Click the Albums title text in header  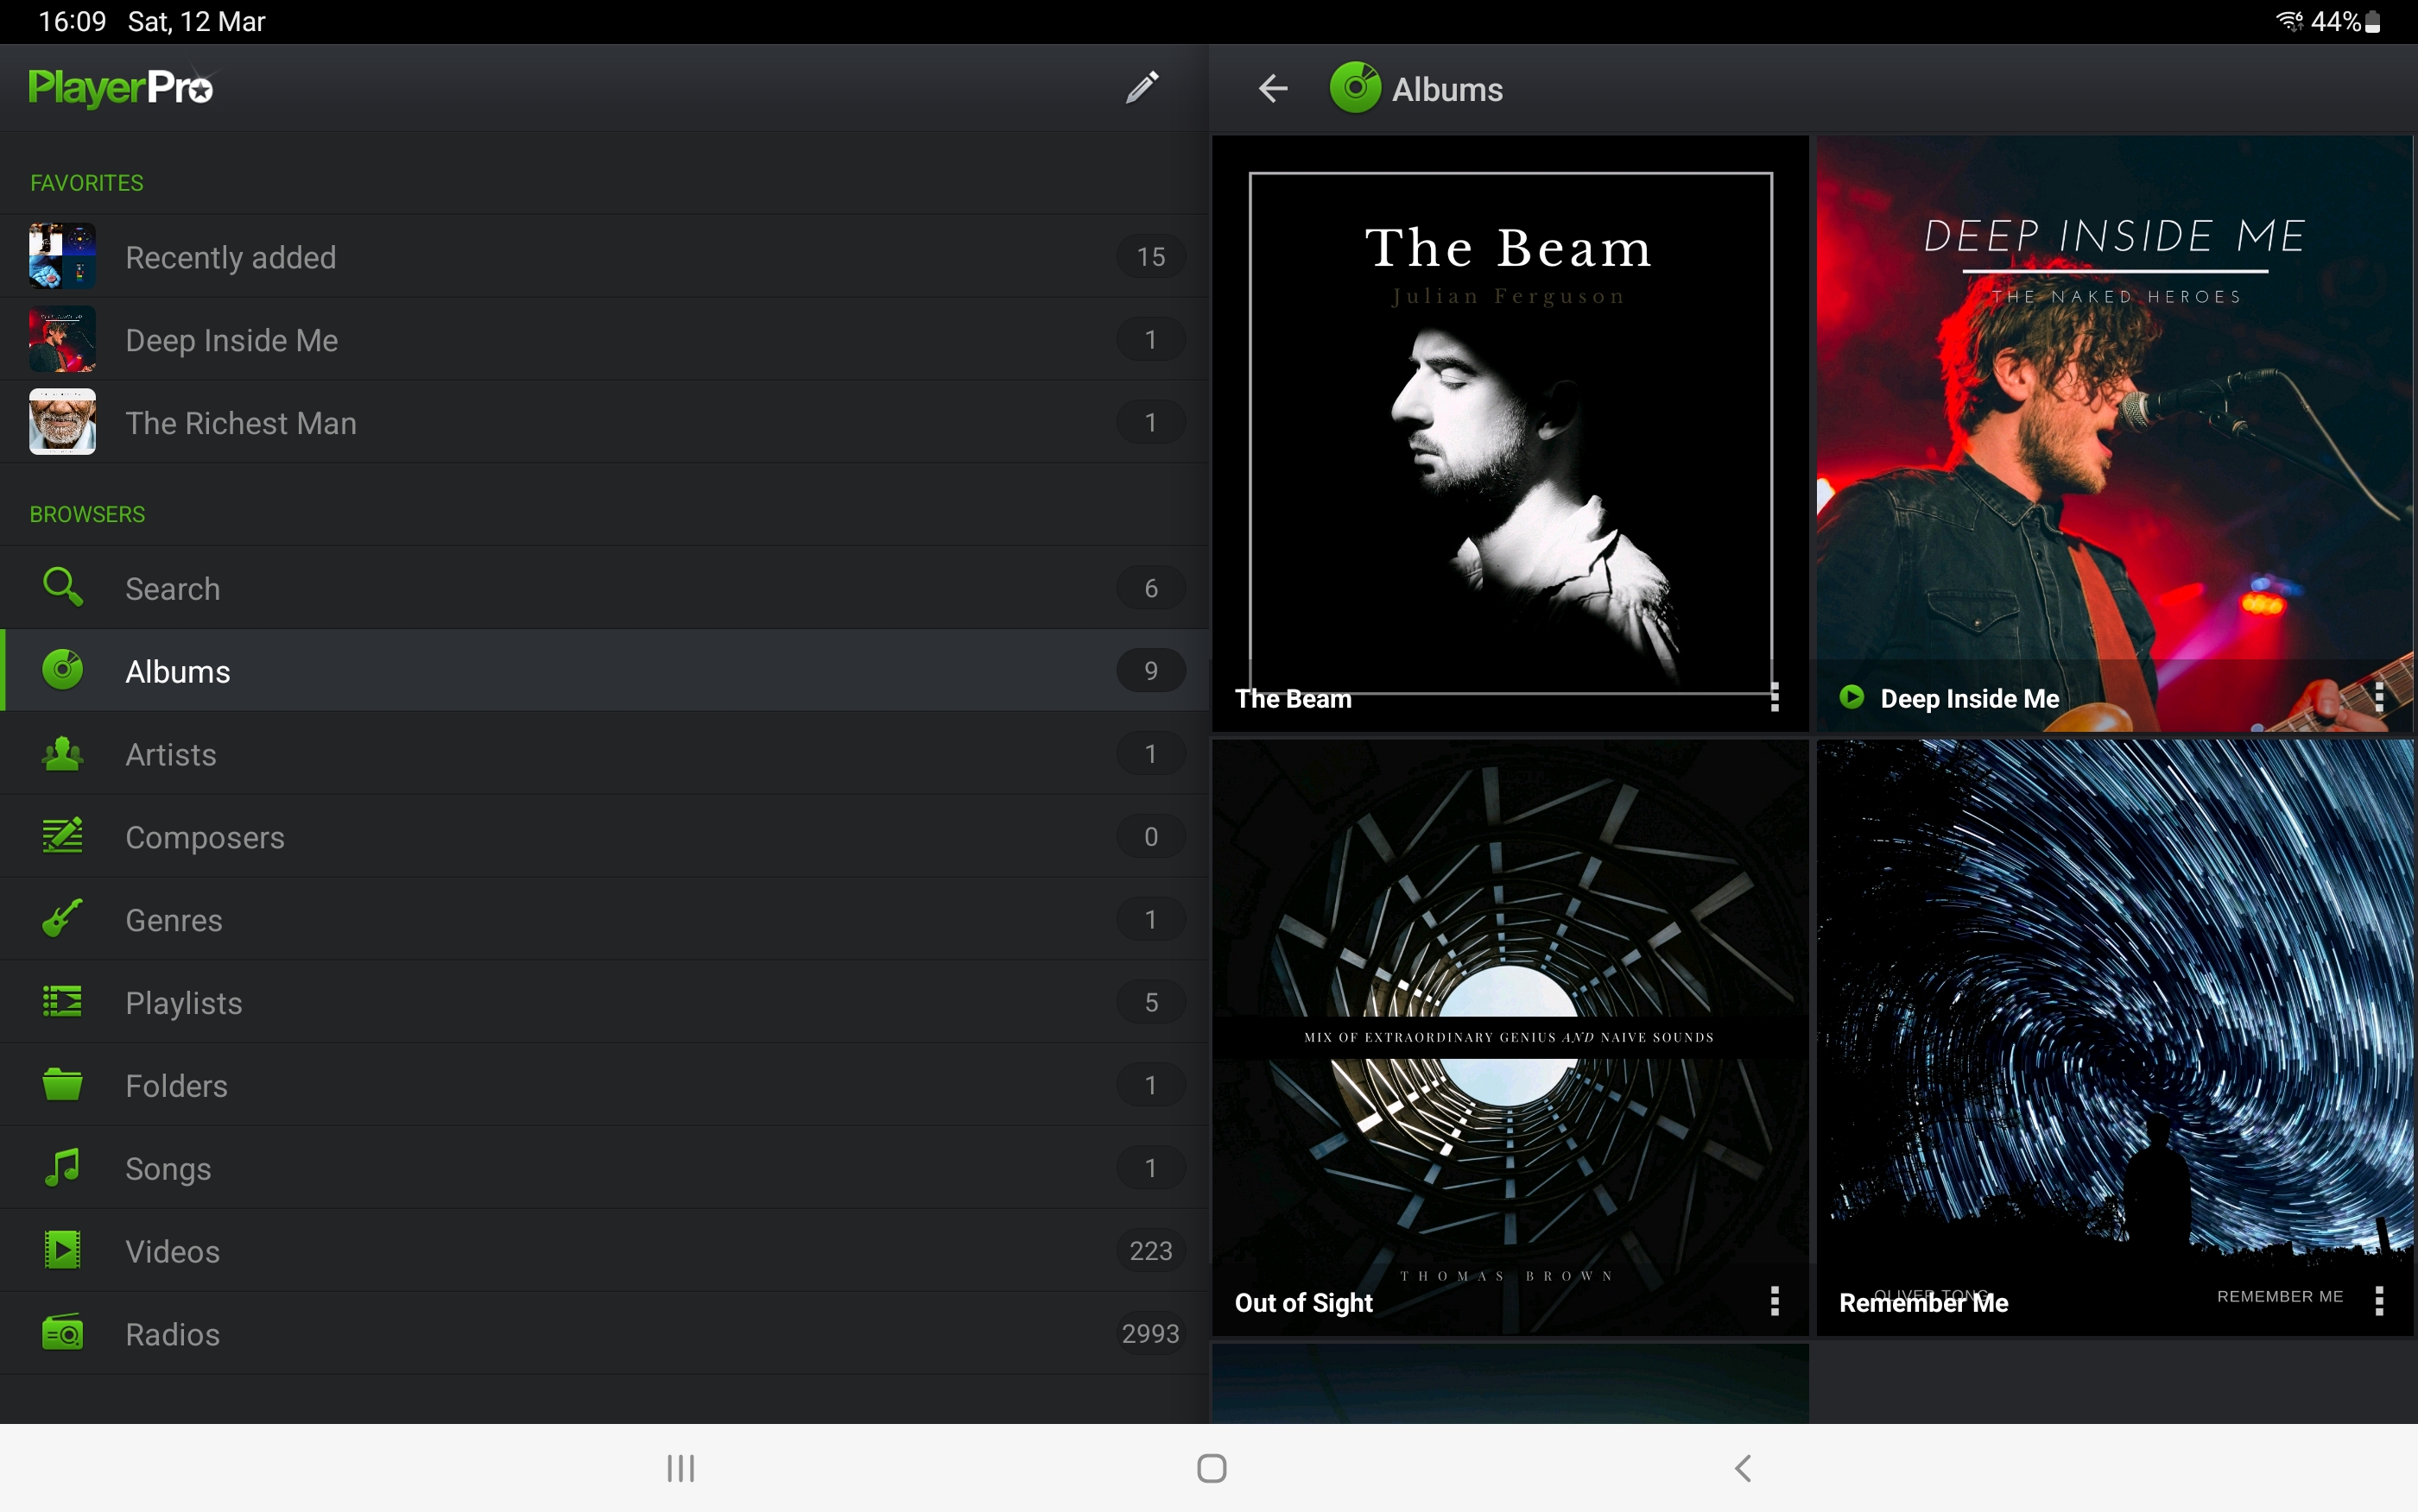click(1446, 90)
